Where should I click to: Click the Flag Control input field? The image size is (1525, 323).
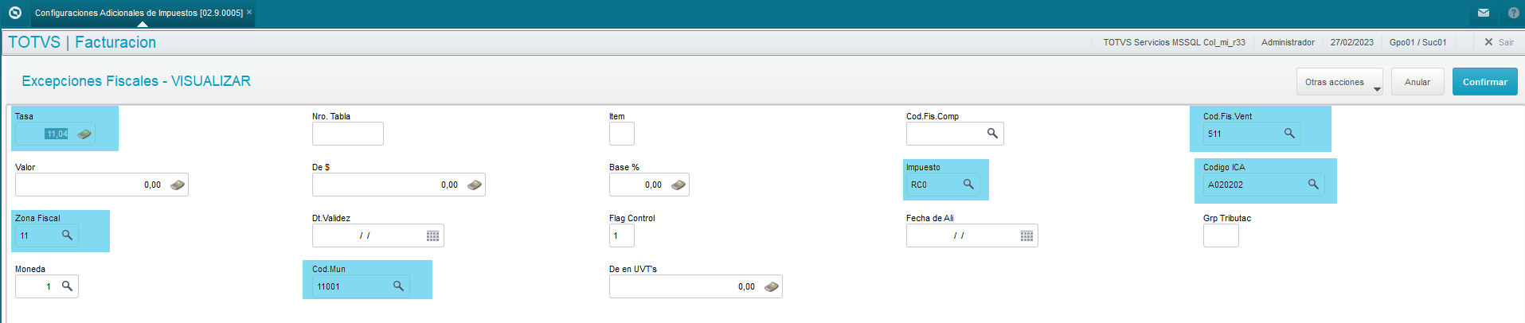621,235
